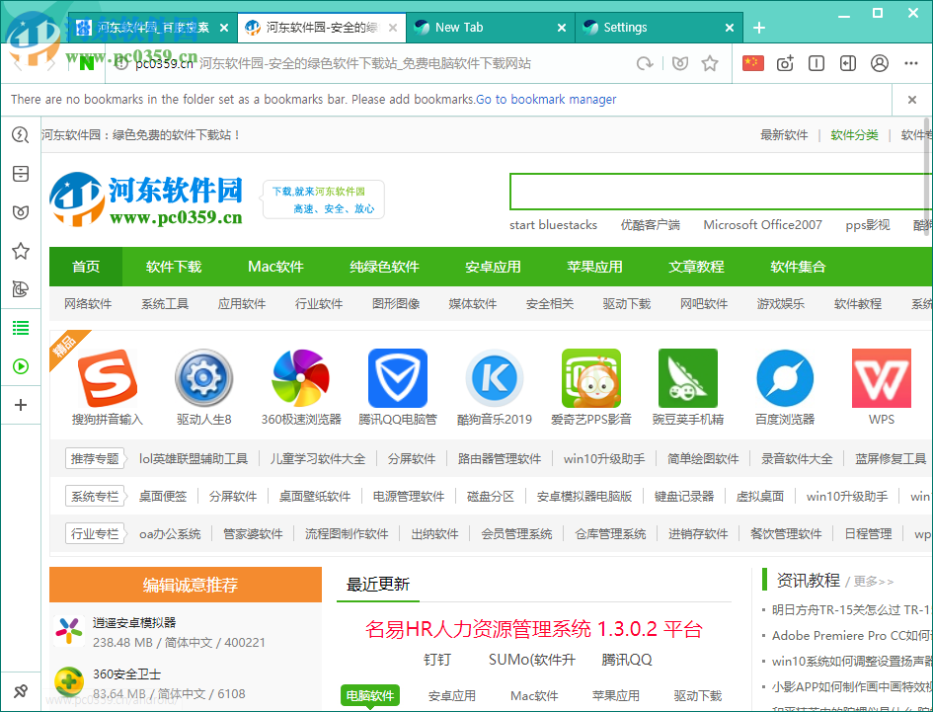Pin the sidebar using the bottom pin icon
This screenshot has height=712, width=933.
tap(21, 691)
